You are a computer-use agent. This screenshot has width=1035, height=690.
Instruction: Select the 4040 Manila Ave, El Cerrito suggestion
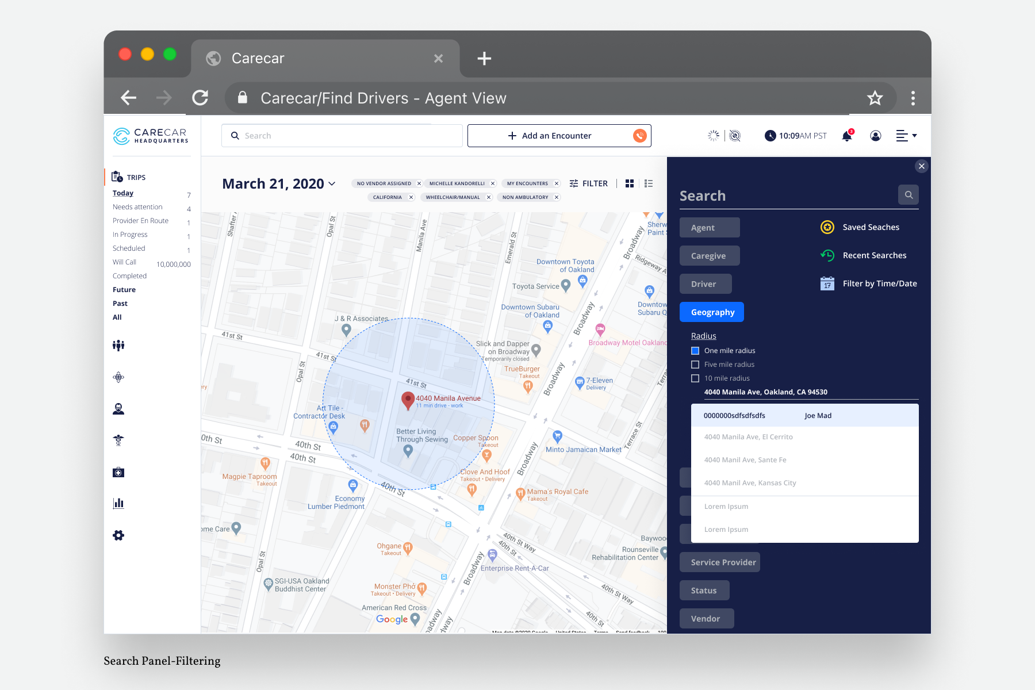click(x=747, y=436)
